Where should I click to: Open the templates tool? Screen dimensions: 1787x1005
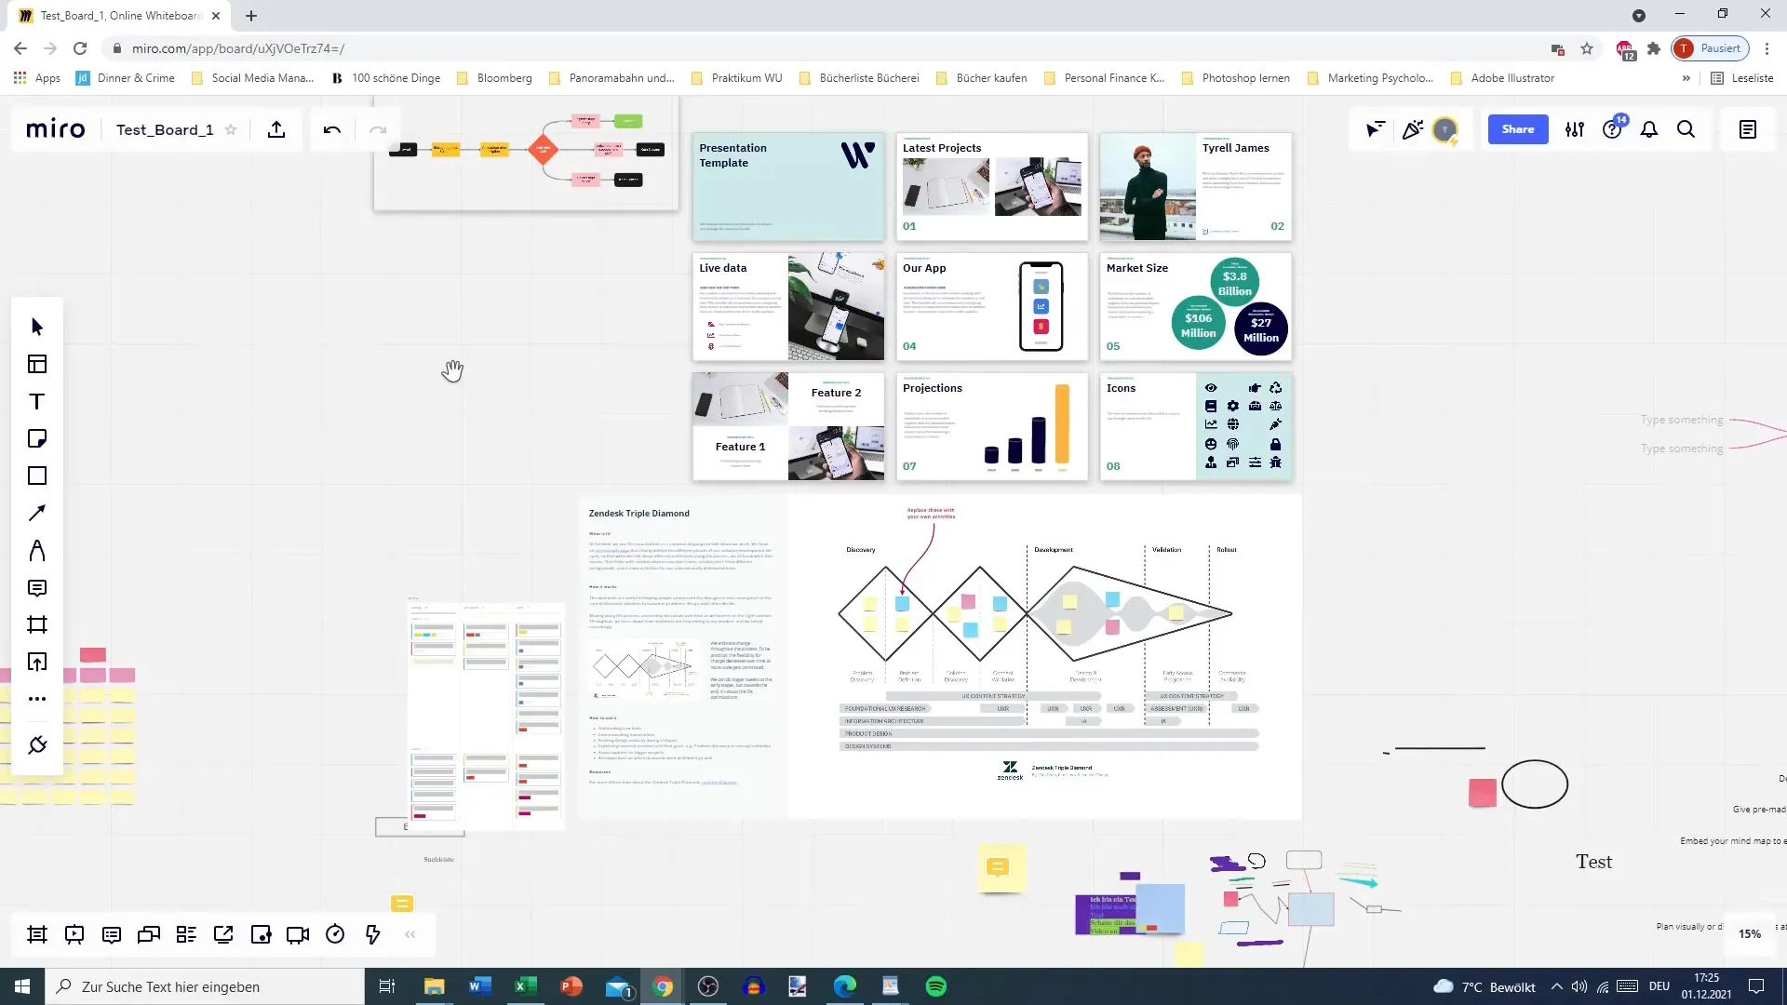pyautogui.click(x=37, y=364)
